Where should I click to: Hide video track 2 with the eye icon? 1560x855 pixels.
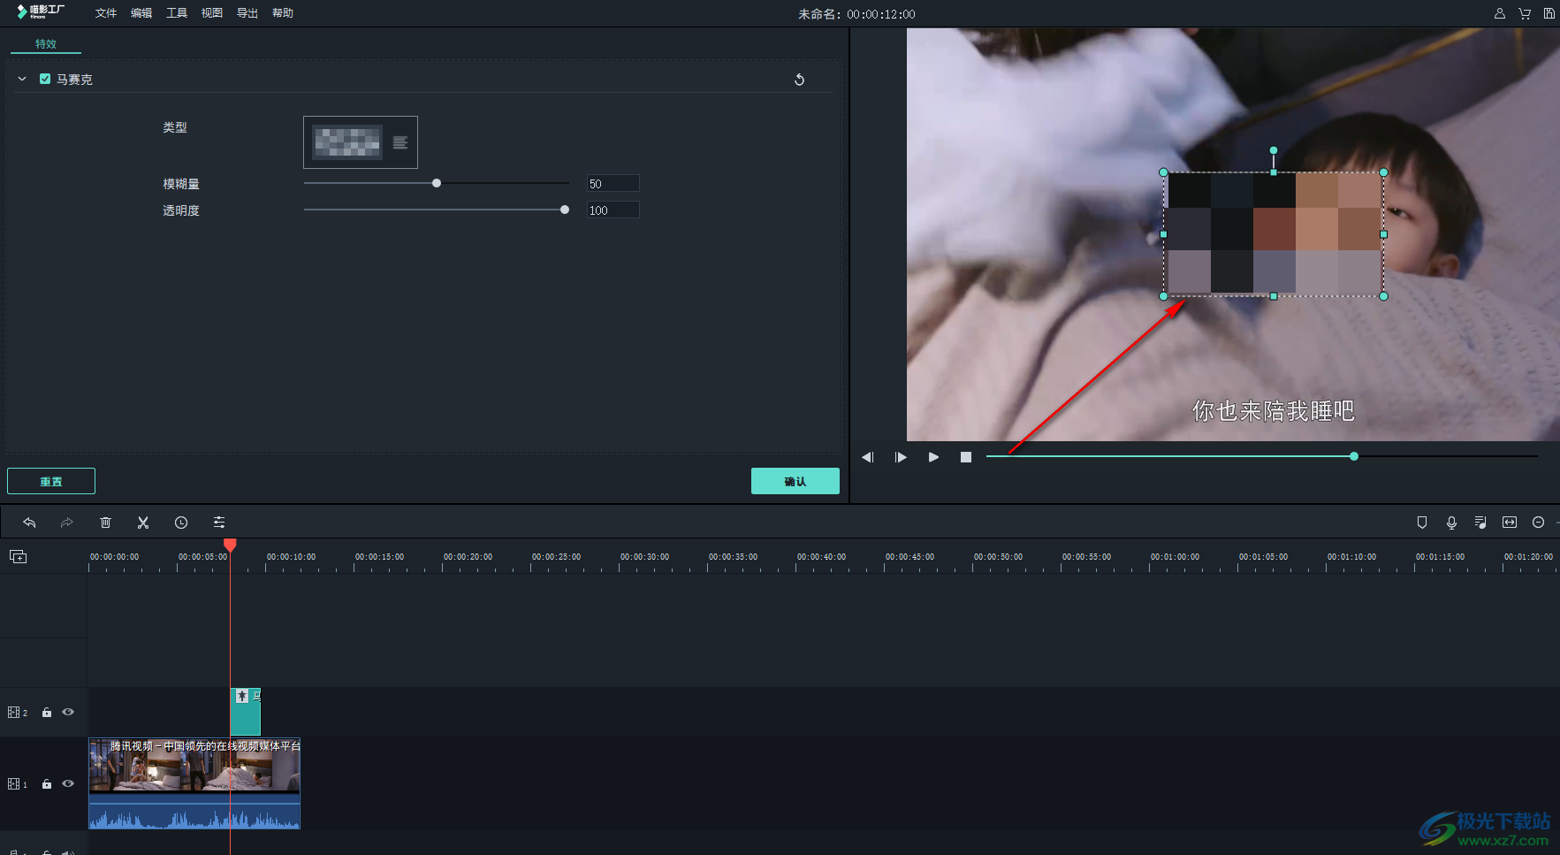(x=68, y=712)
